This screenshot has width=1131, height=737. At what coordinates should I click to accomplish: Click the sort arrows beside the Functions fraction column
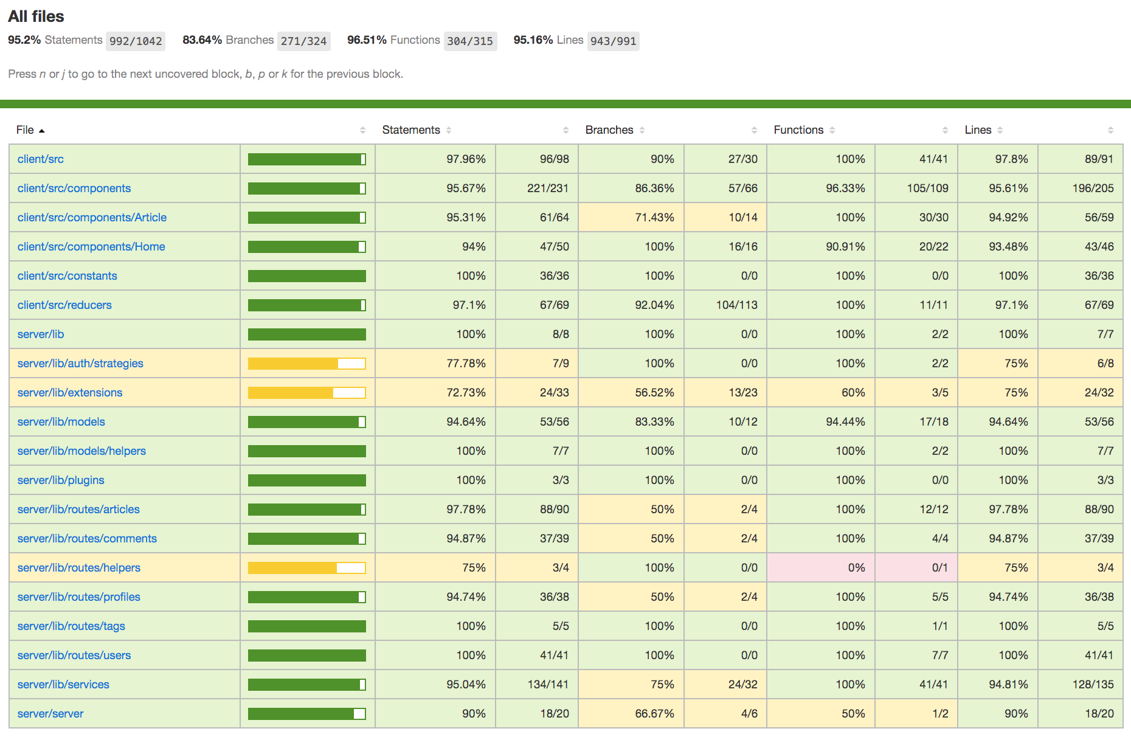(944, 130)
